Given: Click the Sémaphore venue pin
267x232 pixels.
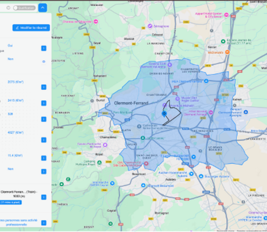Looking at the screenshot, I should coord(150,26).
